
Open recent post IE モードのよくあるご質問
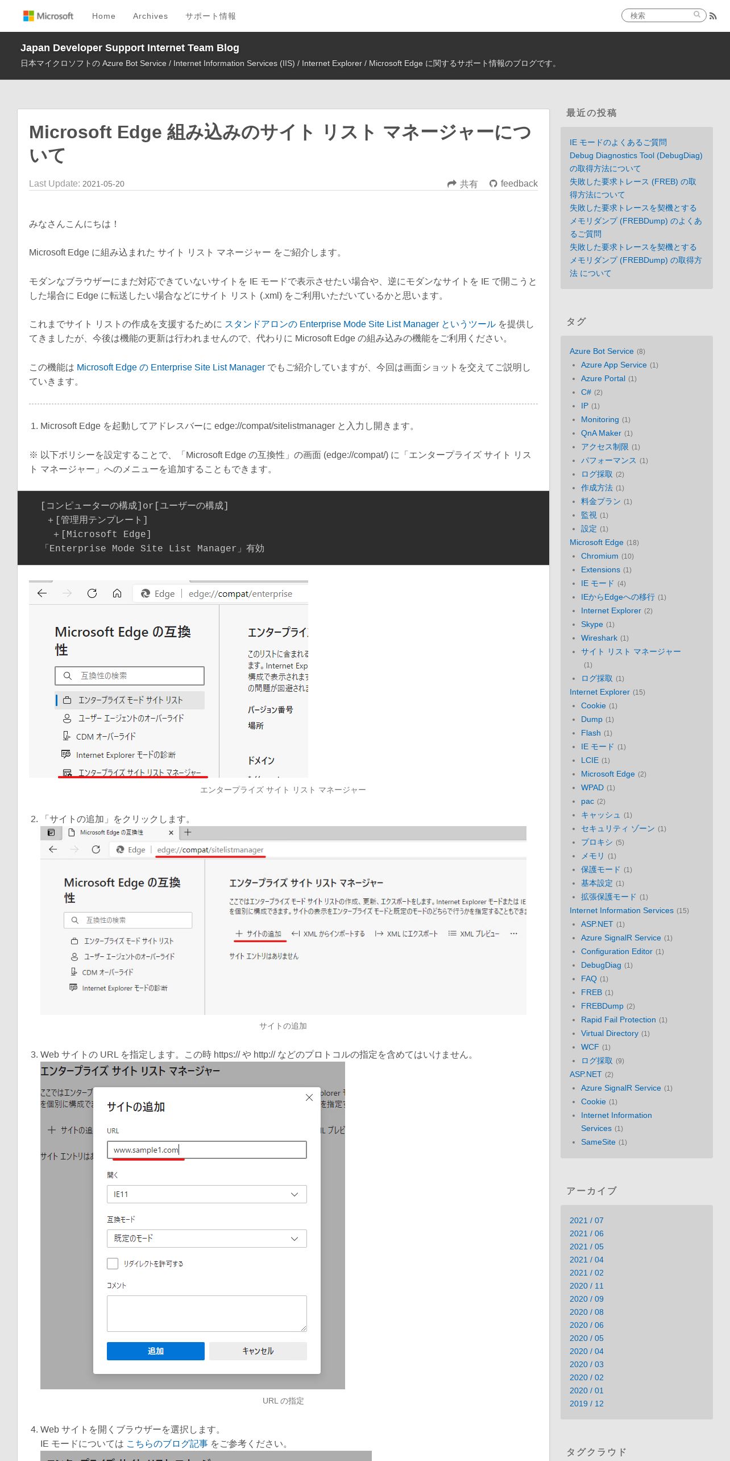(618, 142)
